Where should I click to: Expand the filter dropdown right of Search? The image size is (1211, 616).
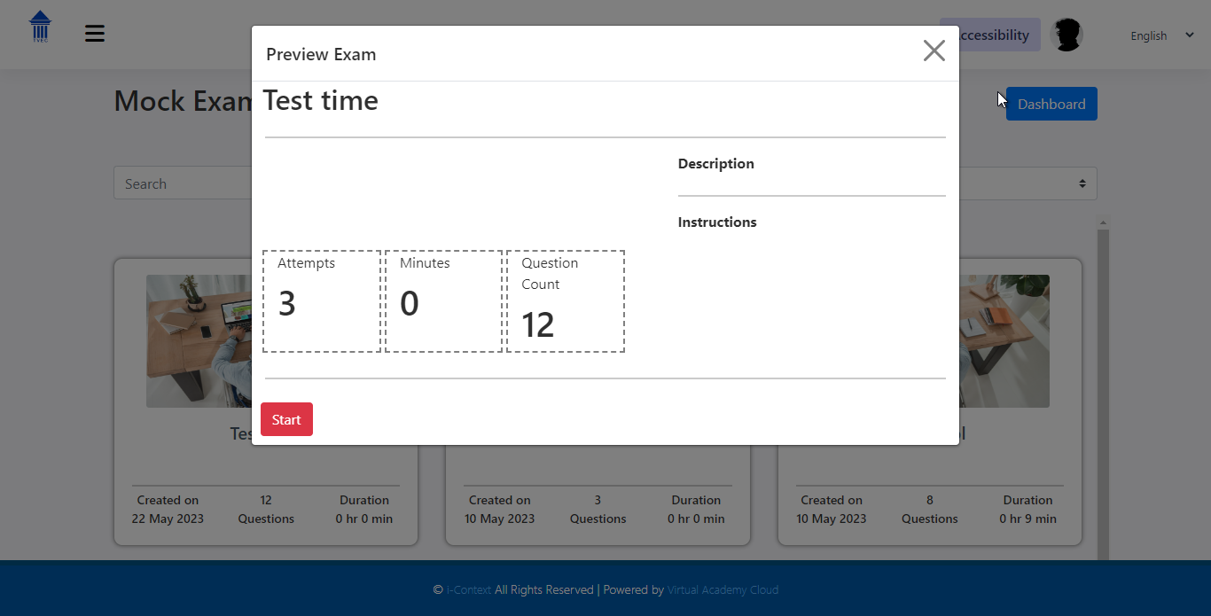point(1028,183)
